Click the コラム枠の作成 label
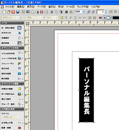Screen dimensions: 119x130 point(8,53)
